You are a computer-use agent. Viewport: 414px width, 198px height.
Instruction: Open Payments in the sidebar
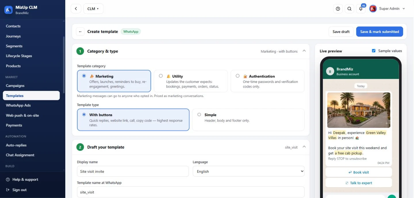[x=14, y=125]
